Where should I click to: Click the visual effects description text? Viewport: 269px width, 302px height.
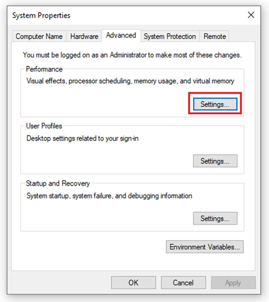tap(130, 81)
